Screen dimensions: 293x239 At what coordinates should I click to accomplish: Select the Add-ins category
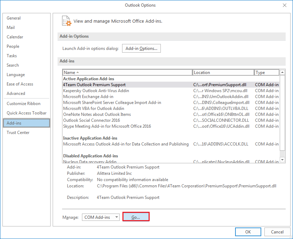[27, 123]
